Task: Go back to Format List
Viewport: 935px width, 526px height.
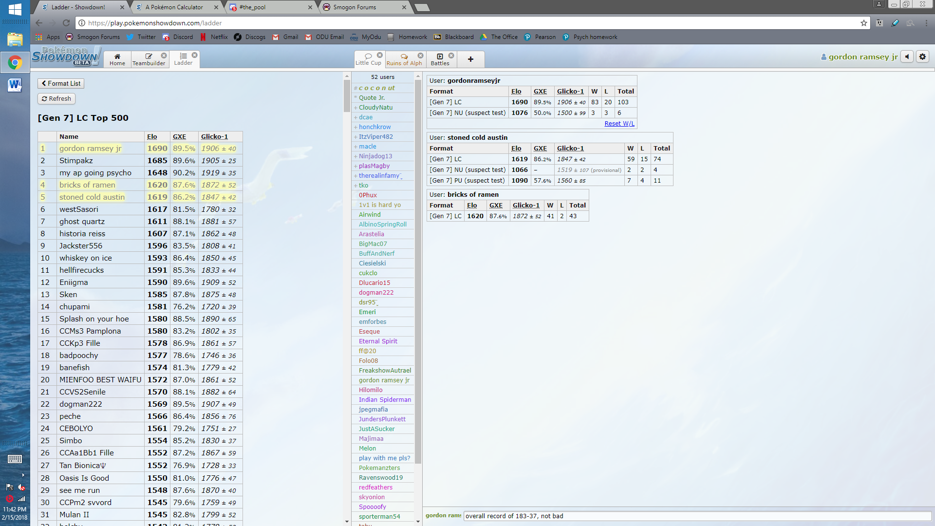Action: pos(61,83)
